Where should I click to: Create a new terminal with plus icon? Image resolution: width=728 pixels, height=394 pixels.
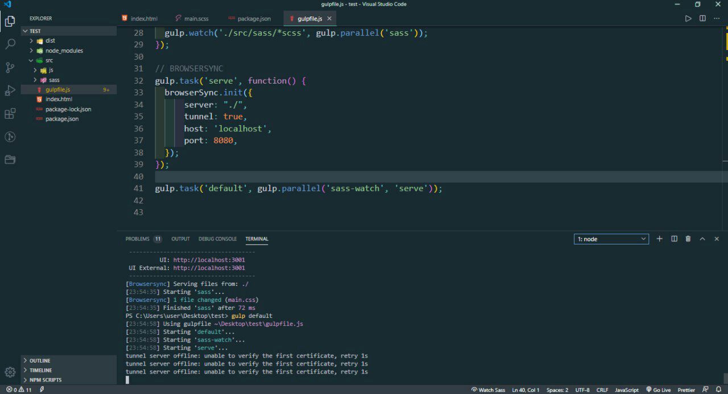pos(660,239)
